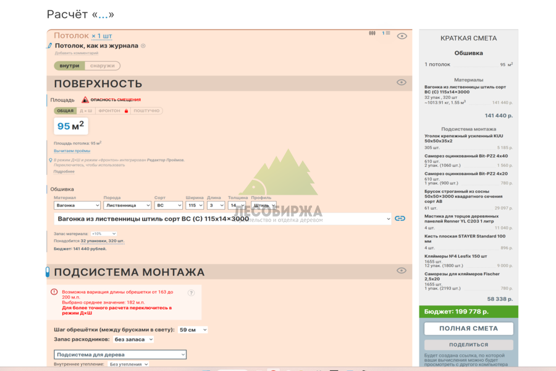
Task: Click the 'Подробнее' link
Action: (64, 171)
